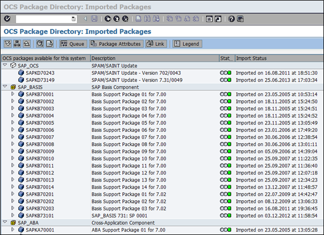Click the Package Attributes button
The width and height of the screenshot is (324, 235).
click(116, 44)
